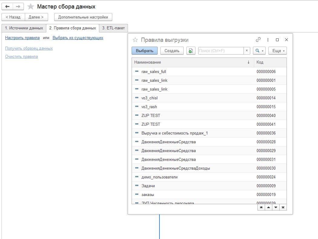Open the magnifier search dropdown

pos(259,51)
